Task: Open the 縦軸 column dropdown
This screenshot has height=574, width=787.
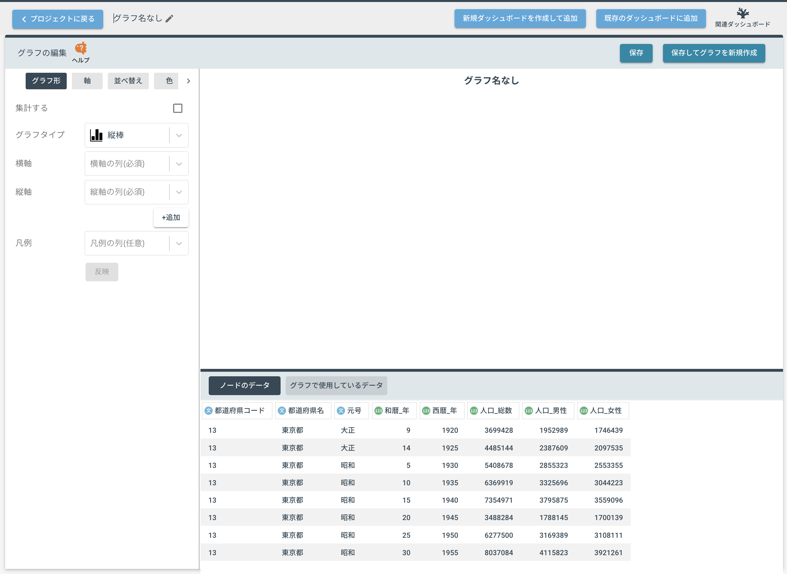Action: click(137, 192)
